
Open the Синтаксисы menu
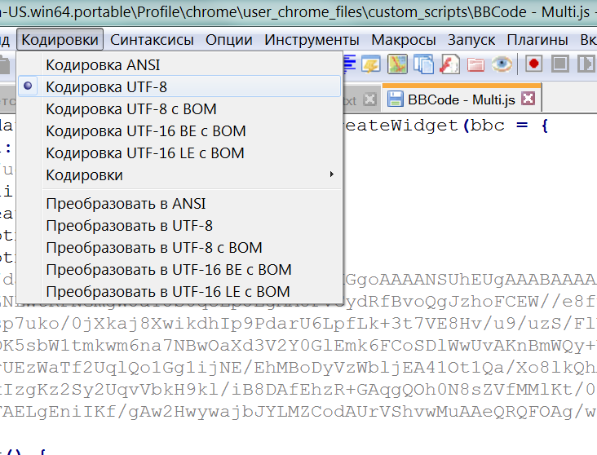(x=152, y=40)
